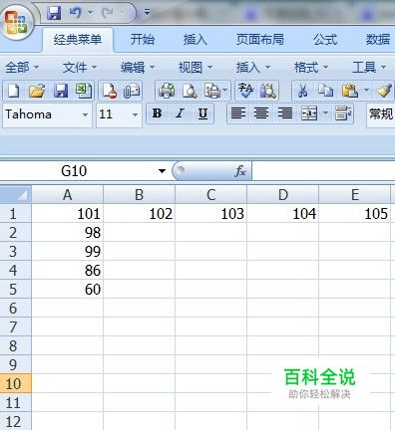The image size is (395, 430).
Task: Create a new blank workbook
Action: click(13, 91)
